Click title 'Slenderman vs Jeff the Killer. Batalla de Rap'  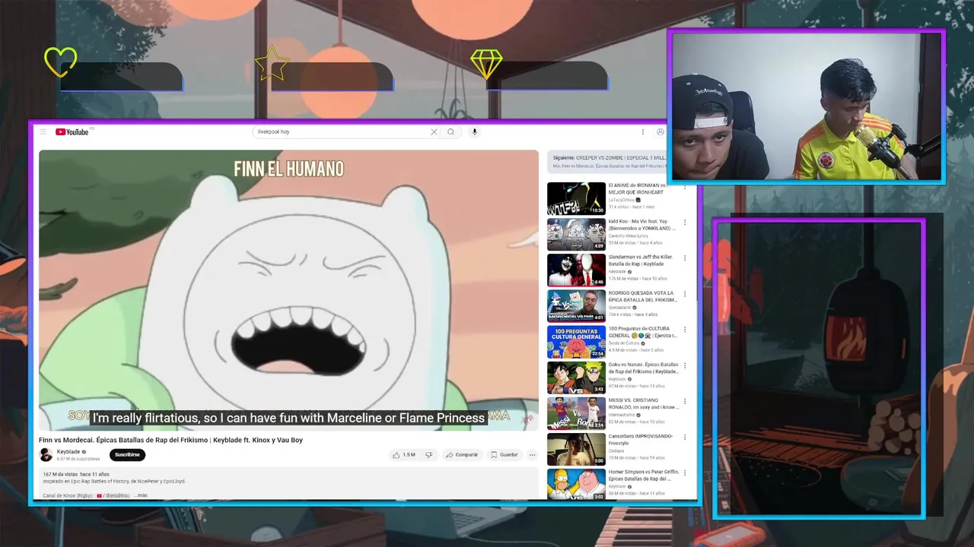[641, 260]
